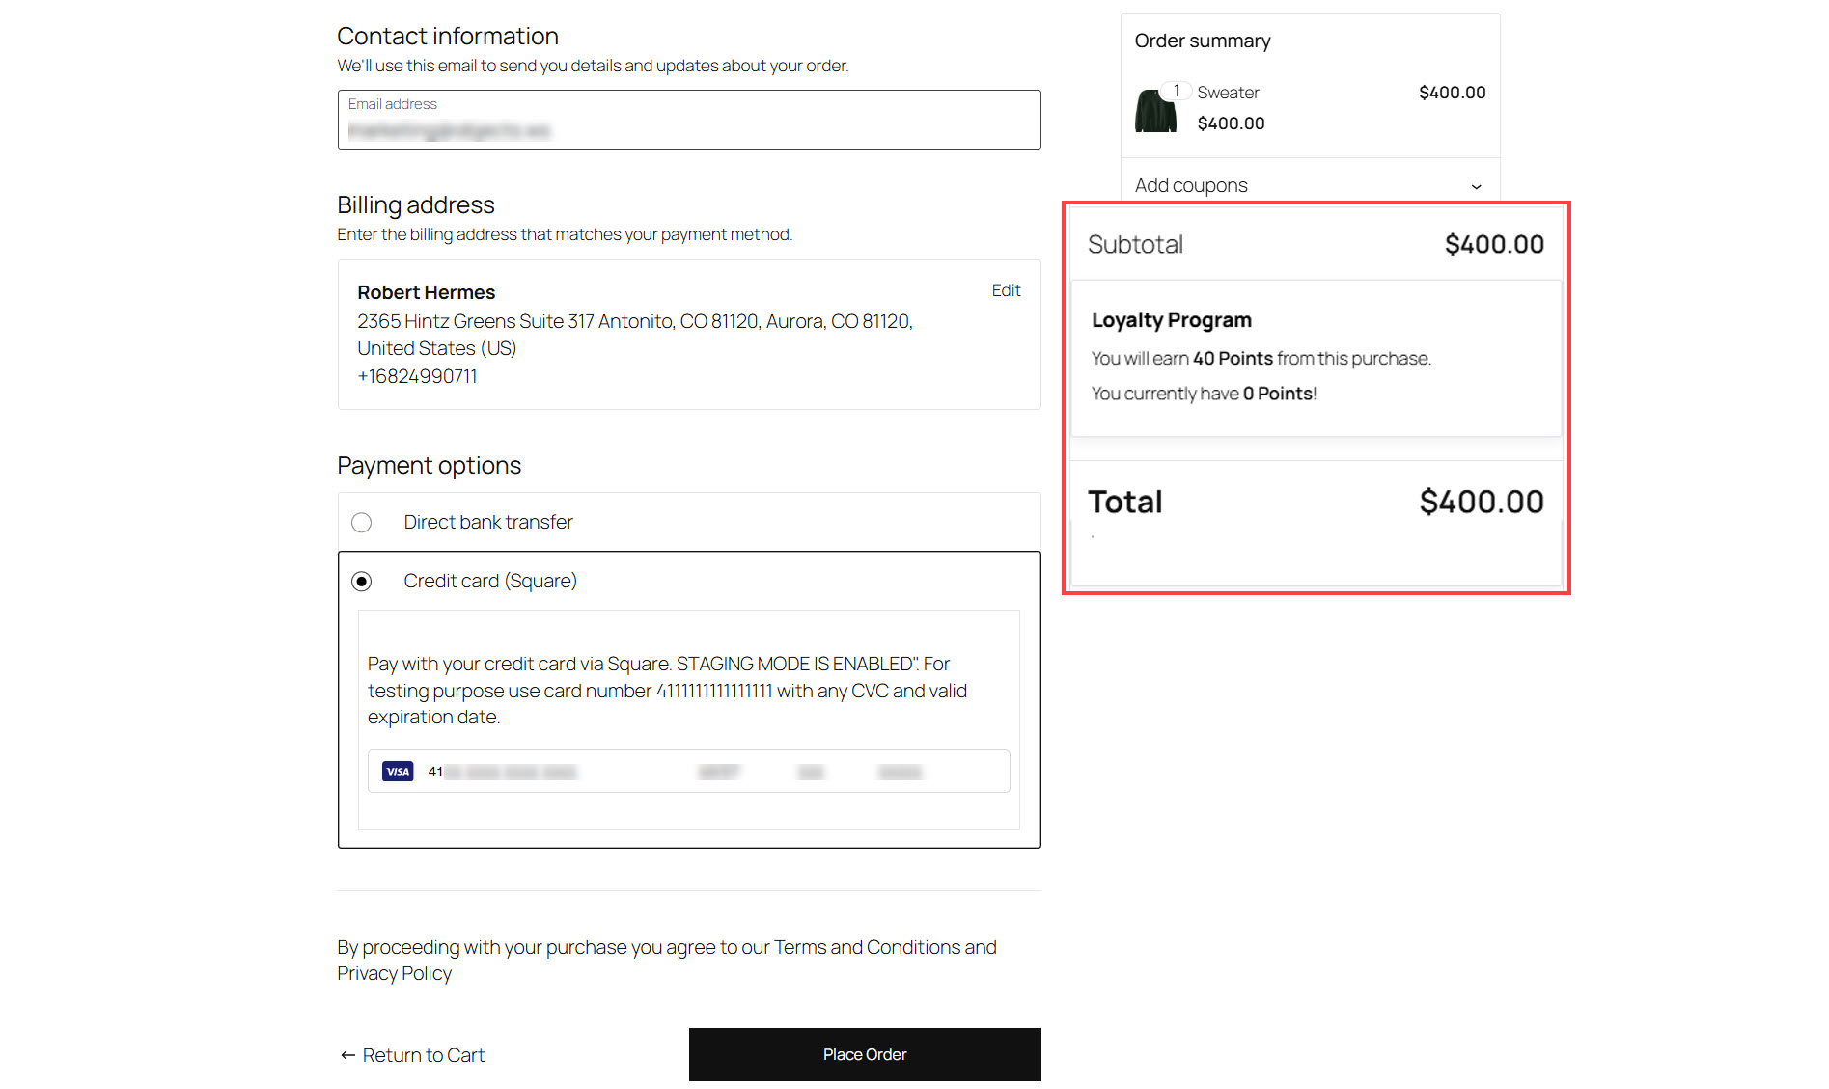1829x1089 pixels.
Task: Select the Direct bank transfer radio button
Action: pyautogui.click(x=362, y=523)
